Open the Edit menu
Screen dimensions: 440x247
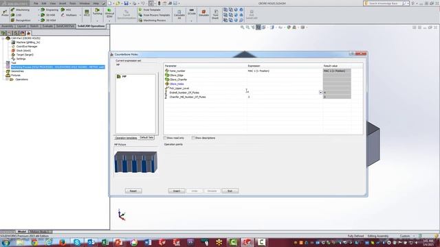[x=44, y=3]
